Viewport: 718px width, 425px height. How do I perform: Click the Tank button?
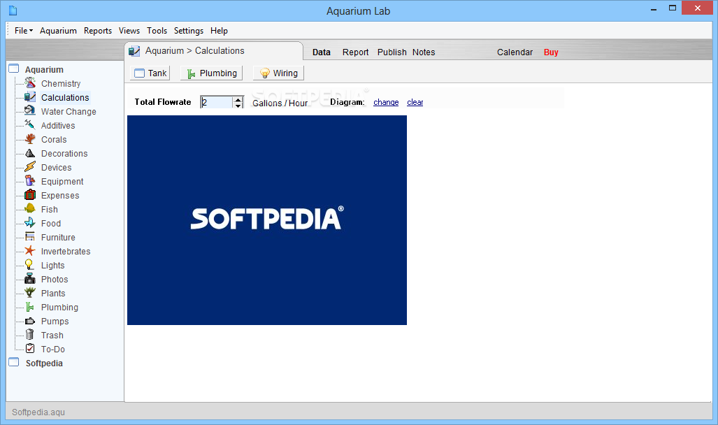point(150,73)
